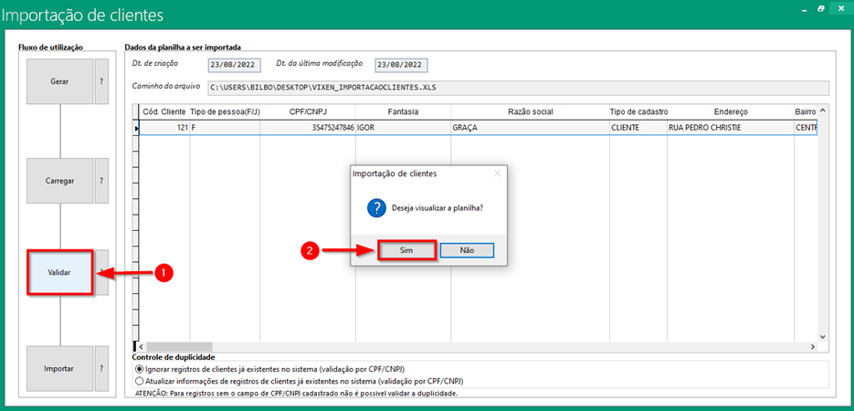This screenshot has width=854, height=411.
Task: Click the Importar workflow button
Action: tap(59, 369)
